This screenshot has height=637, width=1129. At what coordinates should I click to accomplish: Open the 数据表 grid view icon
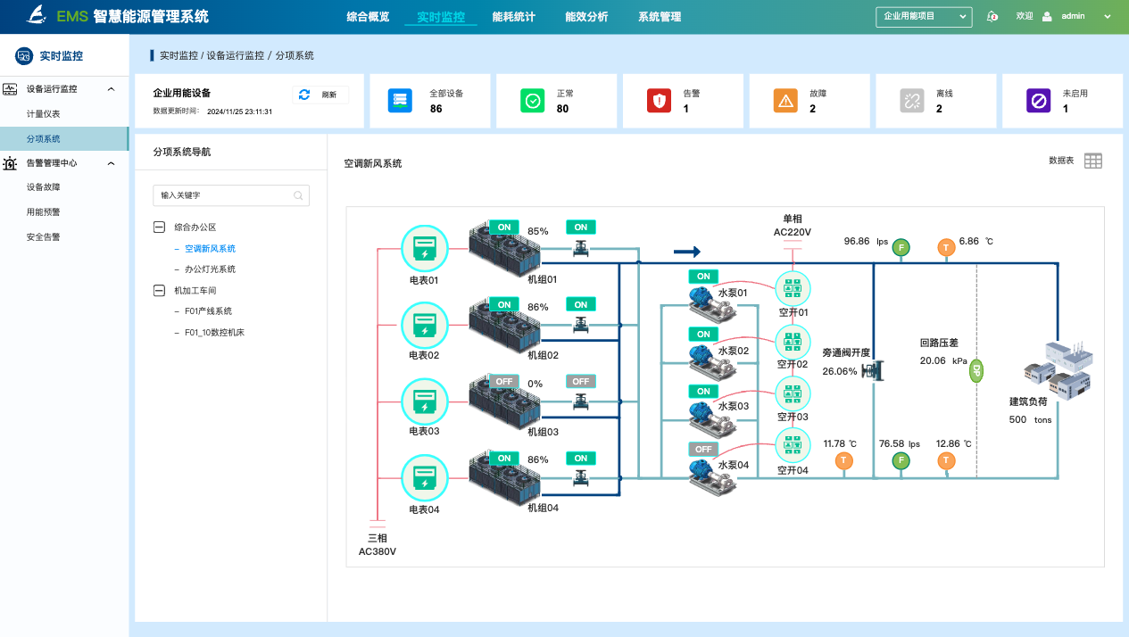[1093, 161]
